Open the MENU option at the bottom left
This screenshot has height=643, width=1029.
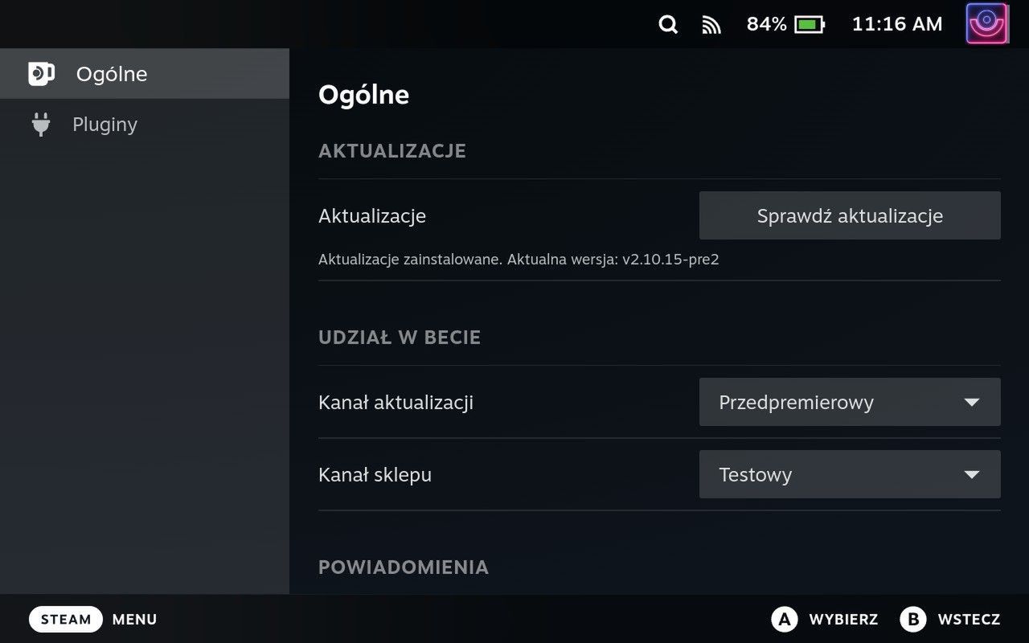[133, 619]
